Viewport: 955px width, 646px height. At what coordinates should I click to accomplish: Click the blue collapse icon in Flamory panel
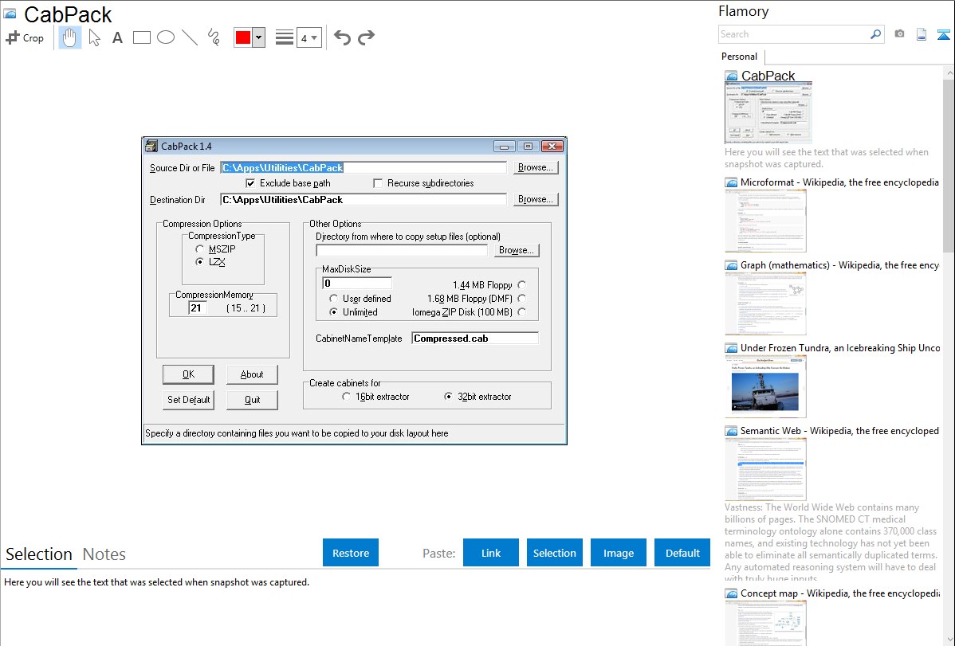[943, 34]
